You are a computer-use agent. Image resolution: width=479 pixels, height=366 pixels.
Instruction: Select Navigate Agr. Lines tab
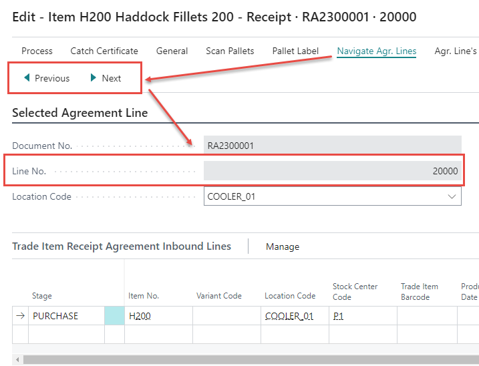(x=376, y=51)
